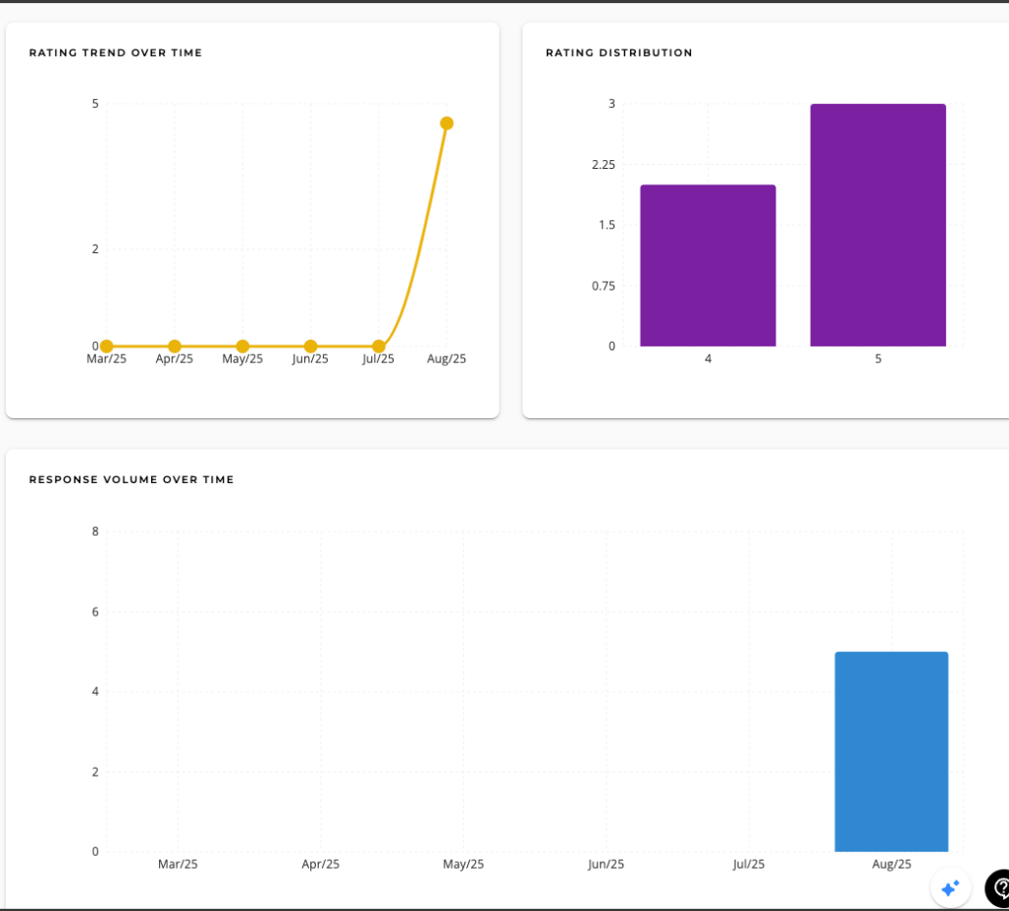This screenshot has height=911, width=1009.
Task: Select the Apr/25 rating trend data point
Action: pos(175,346)
